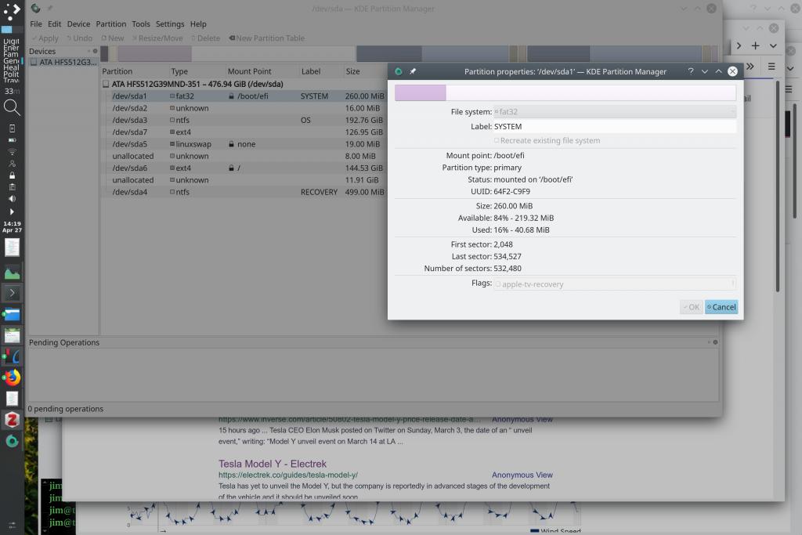Open the Partition menu

(110, 24)
